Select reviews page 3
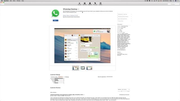The width and height of the screenshot is (180, 101). 124,91
